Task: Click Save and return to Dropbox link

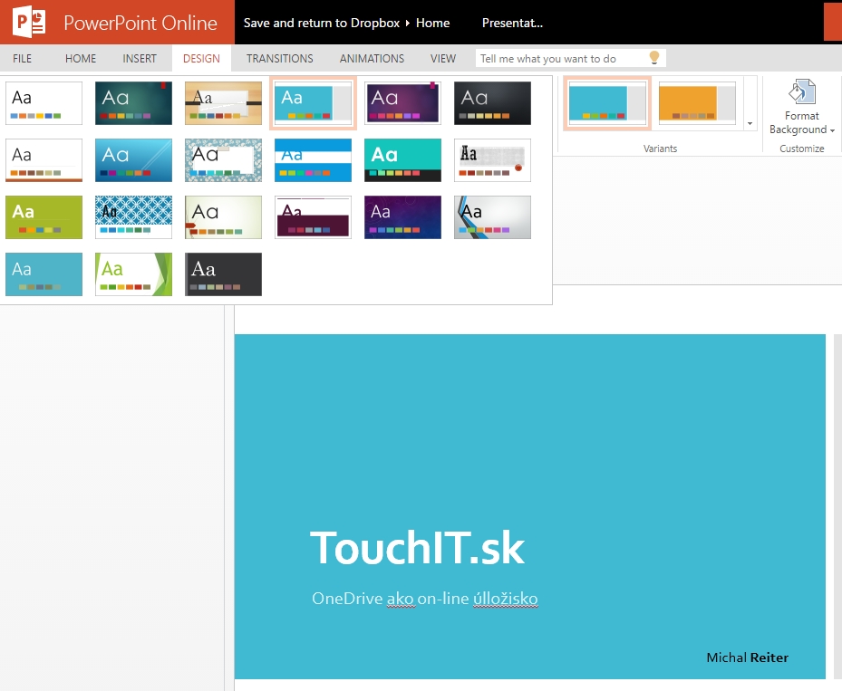Action: (x=321, y=23)
